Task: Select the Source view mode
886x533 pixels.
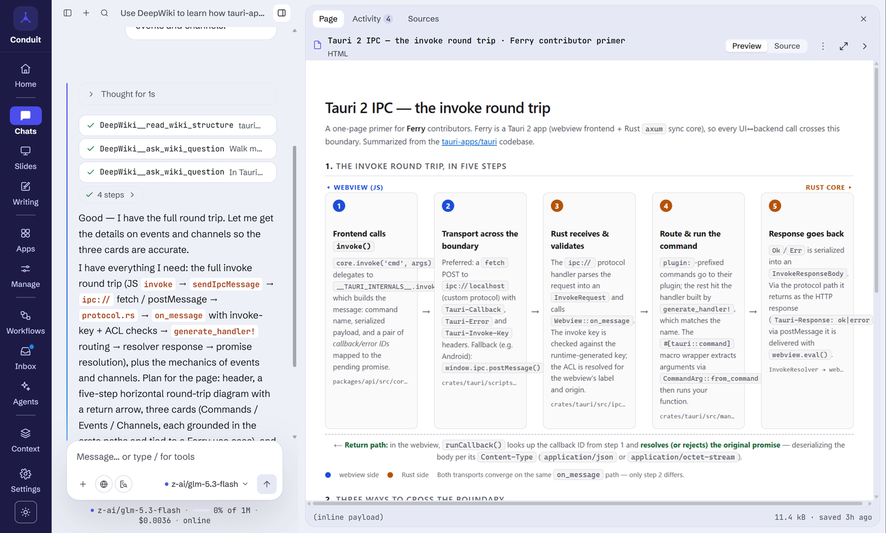Action: point(787,46)
